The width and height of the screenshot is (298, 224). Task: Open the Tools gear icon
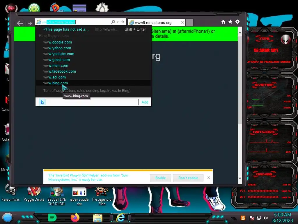coord(237,22)
